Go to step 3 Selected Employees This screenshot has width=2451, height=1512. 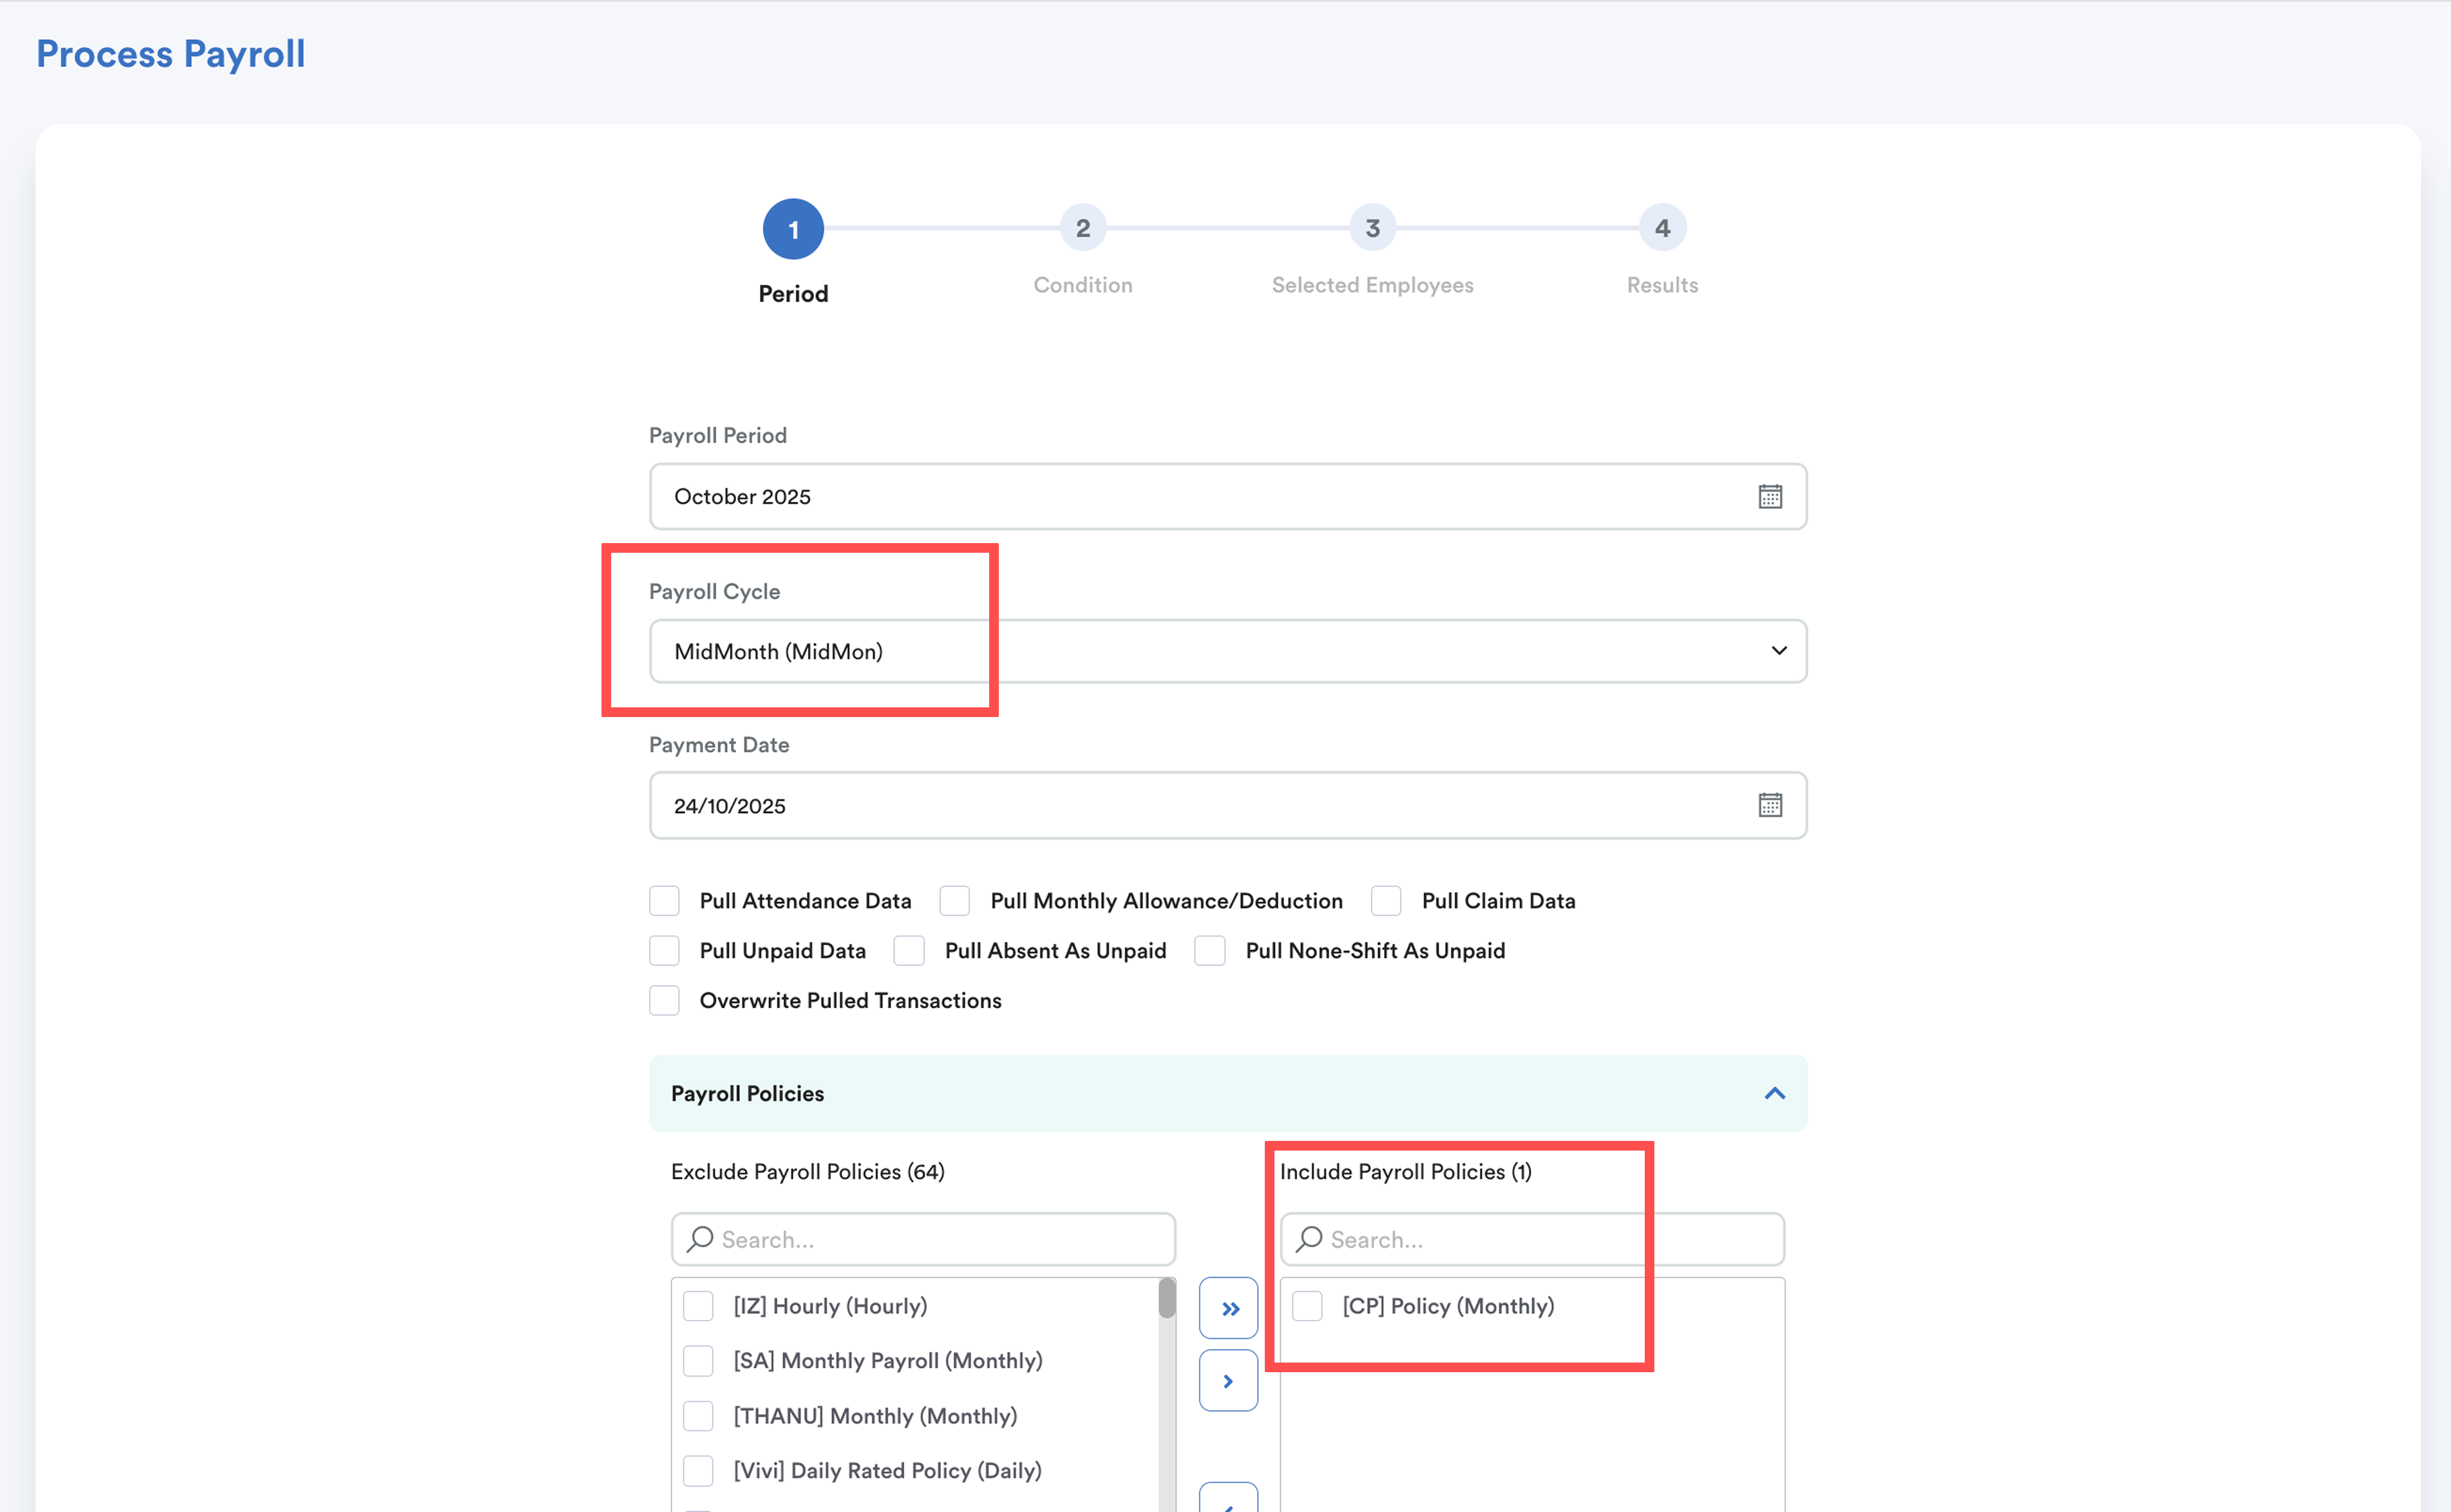point(1372,229)
